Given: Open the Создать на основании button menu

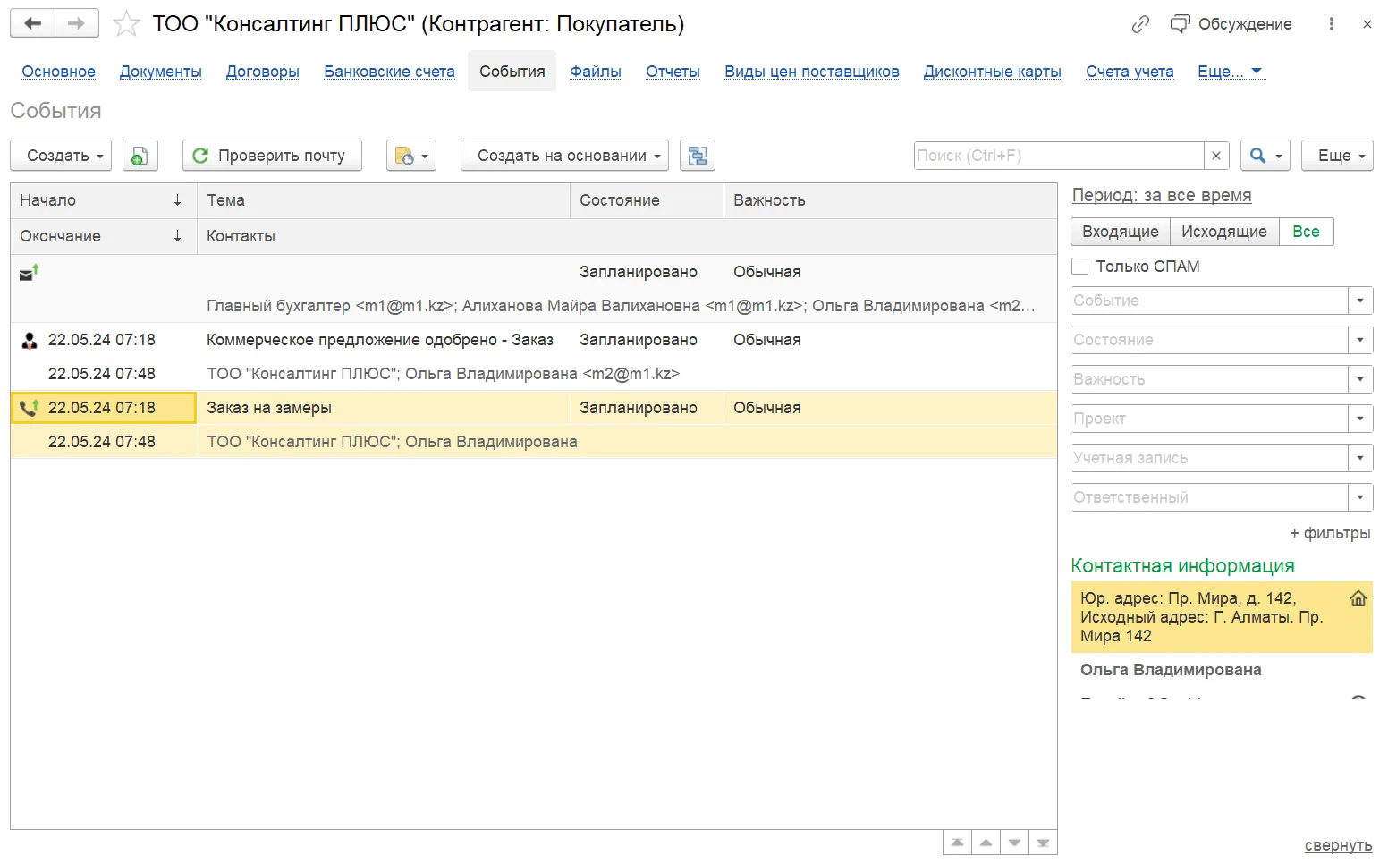Looking at the screenshot, I should [564, 156].
